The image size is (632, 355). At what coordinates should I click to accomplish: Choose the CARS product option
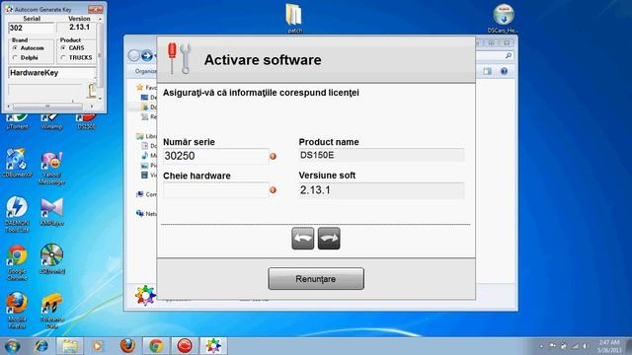(63, 48)
